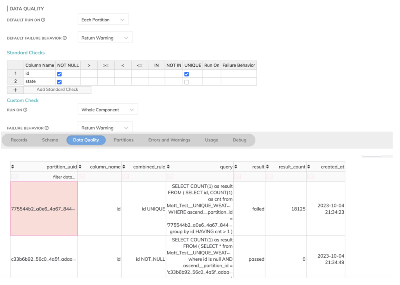Toggle UNIQUE checkbox for the state row

186,82
